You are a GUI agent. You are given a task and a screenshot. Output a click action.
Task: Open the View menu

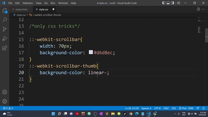pyautogui.click(x=38, y=3)
